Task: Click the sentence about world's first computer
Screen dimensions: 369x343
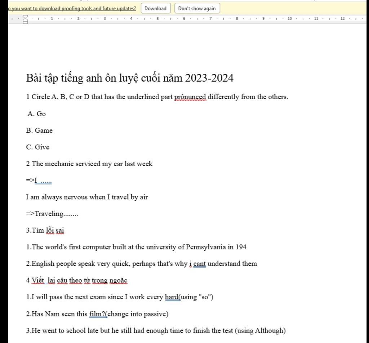Action: [x=136, y=247]
